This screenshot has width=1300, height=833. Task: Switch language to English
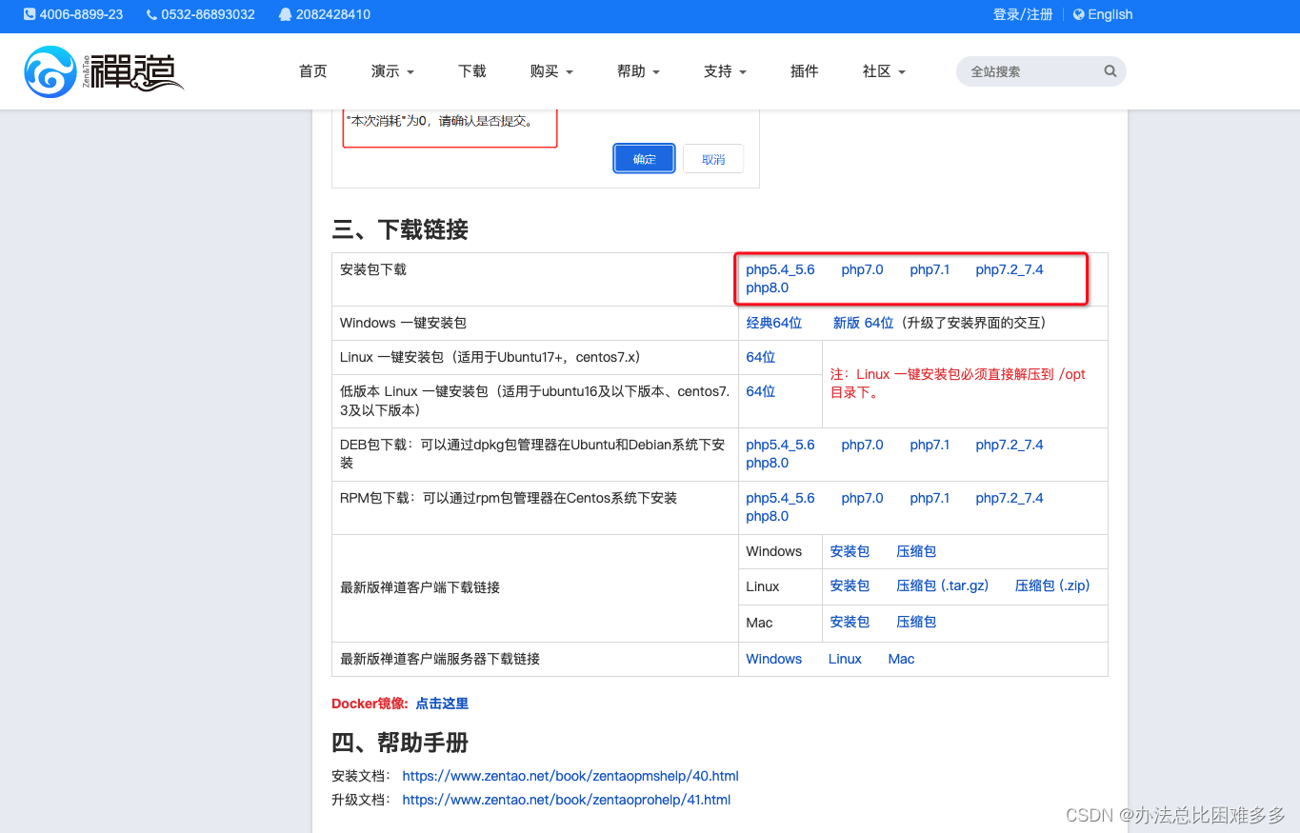coord(1110,14)
